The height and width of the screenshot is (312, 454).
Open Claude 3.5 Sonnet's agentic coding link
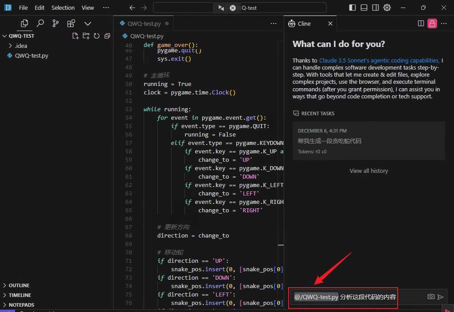coord(379,61)
